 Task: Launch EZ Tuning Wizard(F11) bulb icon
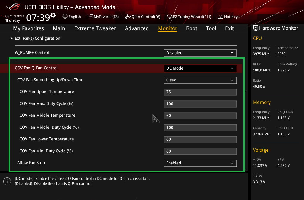click(170, 17)
